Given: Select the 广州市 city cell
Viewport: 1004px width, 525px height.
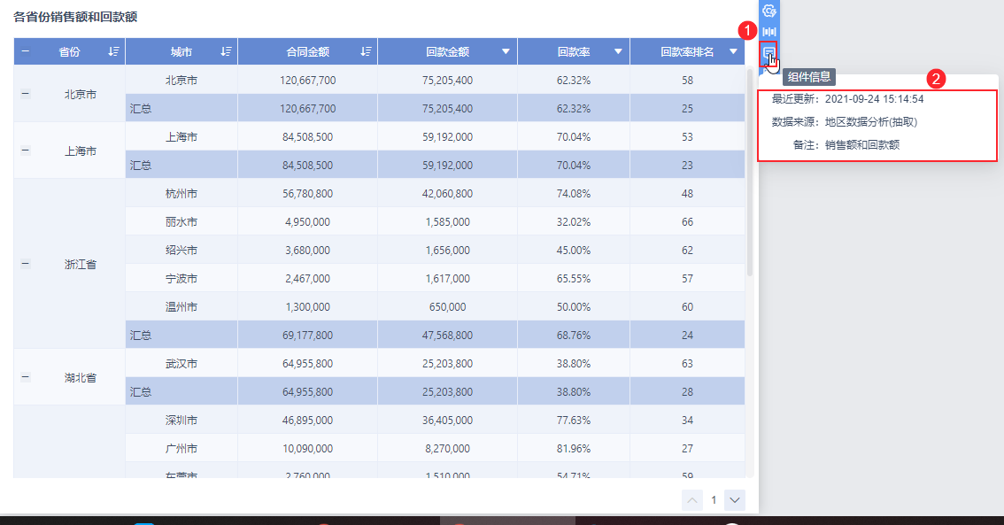Looking at the screenshot, I should [181, 448].
